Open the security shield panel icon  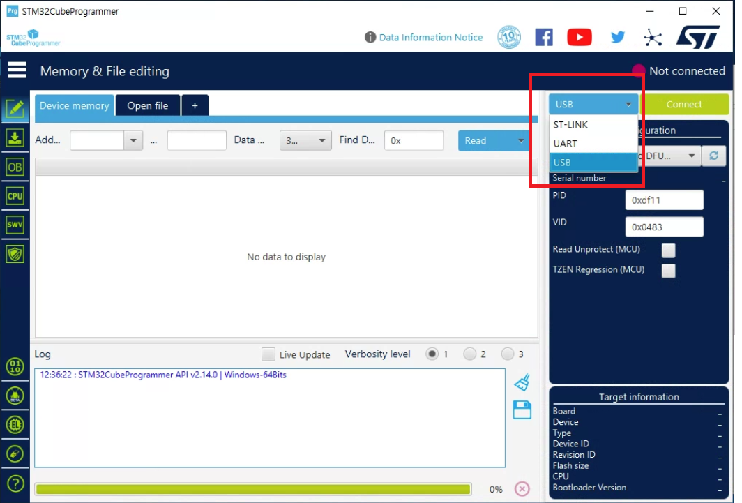[15, 254]
